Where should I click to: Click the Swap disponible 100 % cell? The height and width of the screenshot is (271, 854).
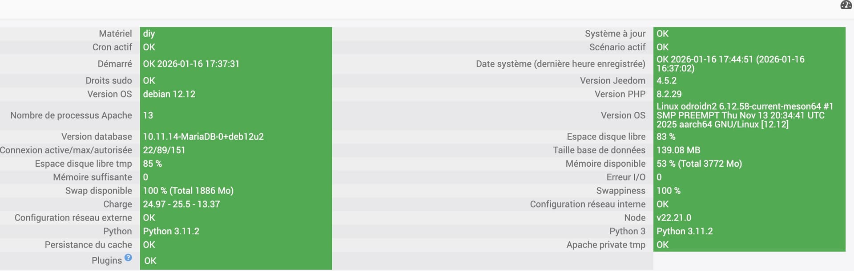point(188,191)
